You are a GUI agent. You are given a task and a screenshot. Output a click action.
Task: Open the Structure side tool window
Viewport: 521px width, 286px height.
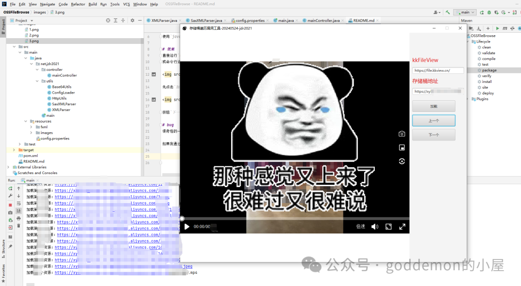[x=3, y=248]
